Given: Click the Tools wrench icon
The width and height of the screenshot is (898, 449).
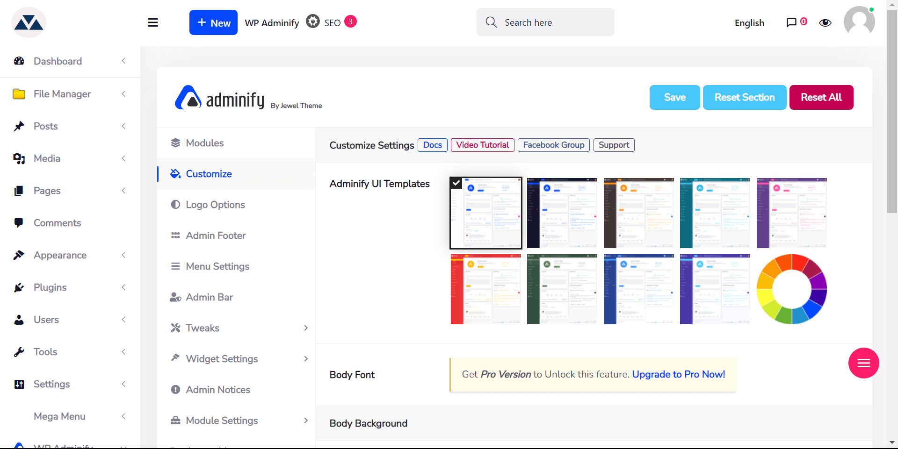Looking at the screenshot, I should tap(19, 352).
